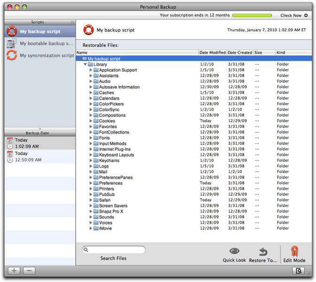This screenshot has height=282, width=316.
Task: Select the Fonts folder row
Action: (194, 138)
